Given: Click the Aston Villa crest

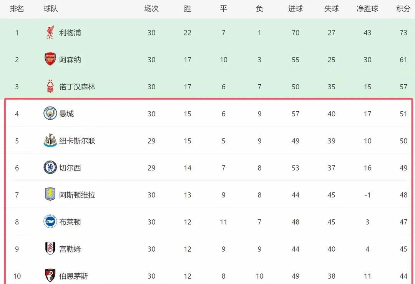Looking at the screenshot, I should click(x=50, y=194).
